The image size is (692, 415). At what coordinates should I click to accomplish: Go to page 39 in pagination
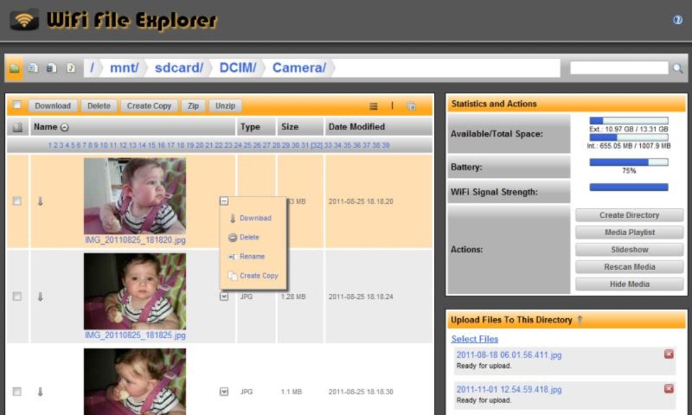click(x=385, y=145)
